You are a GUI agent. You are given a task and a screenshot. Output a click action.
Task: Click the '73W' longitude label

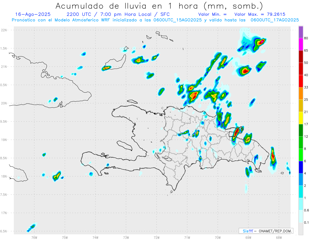(126, 237)
